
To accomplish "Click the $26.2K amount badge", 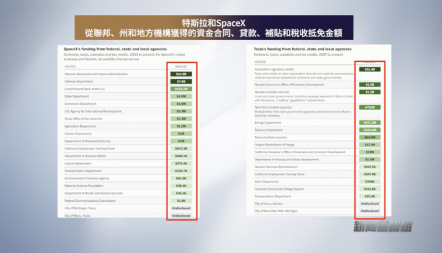I will point(181,193).
